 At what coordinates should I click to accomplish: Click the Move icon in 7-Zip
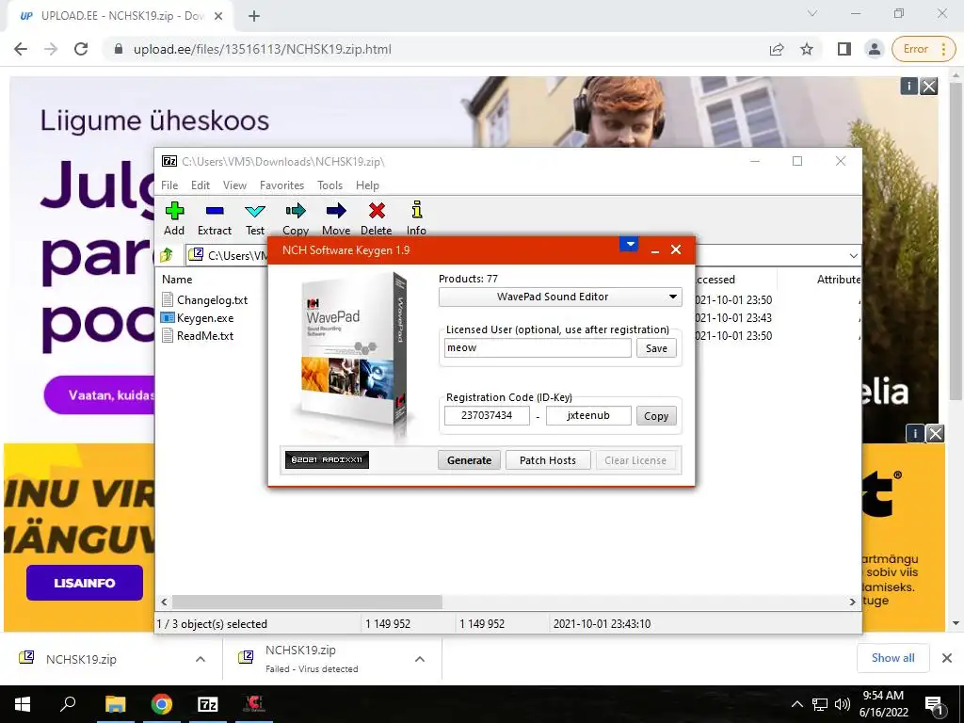click(x=336, y=211)
